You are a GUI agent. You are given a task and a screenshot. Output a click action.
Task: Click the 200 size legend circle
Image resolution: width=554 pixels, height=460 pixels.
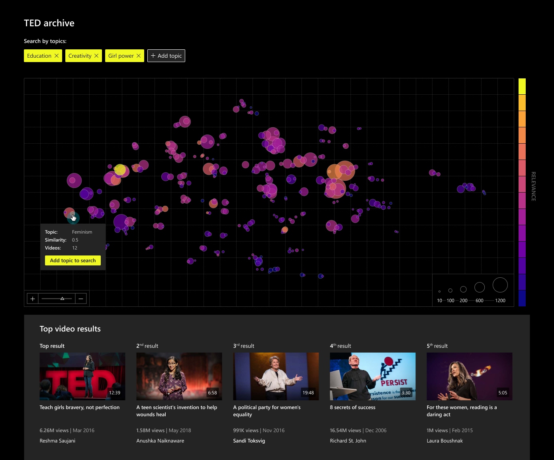[463, 289]
